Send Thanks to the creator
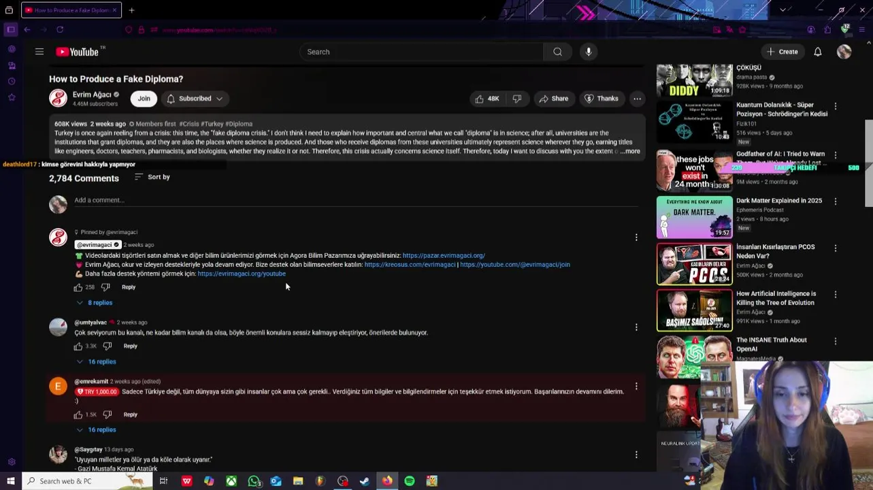This screenshot has height=490, width=873. (x=601, y=99)
